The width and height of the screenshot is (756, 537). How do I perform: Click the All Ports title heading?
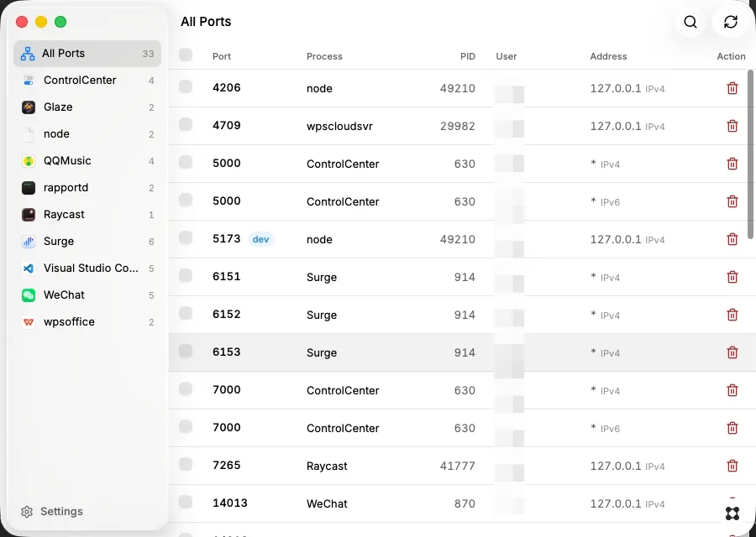pos(206,22)
